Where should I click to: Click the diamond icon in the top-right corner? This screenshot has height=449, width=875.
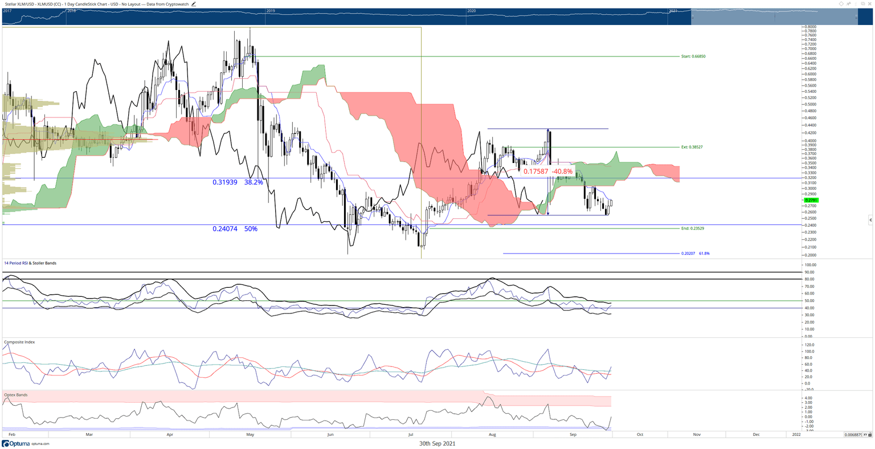[x=841, y=4]
